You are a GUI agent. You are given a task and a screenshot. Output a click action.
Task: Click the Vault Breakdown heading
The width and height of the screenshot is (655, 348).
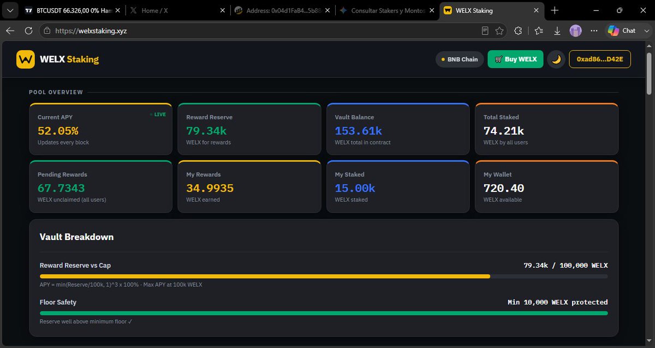click(x=76, y=237)
